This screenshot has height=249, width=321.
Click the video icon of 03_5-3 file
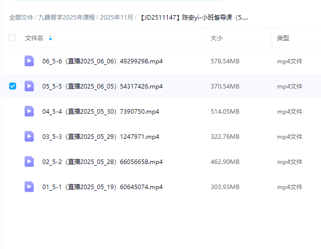tap(29, 136)
